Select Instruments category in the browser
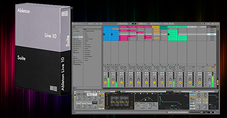 tap(78, 41)
